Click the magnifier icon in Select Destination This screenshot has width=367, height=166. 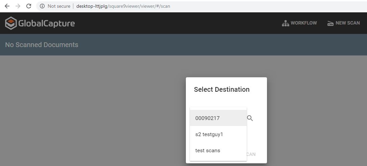click(x=250, y=118)
